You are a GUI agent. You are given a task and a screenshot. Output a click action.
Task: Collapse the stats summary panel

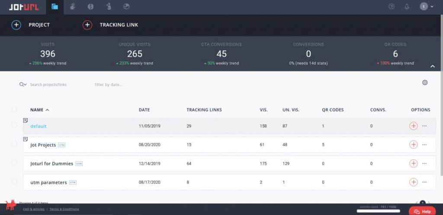tap(432, 66)
